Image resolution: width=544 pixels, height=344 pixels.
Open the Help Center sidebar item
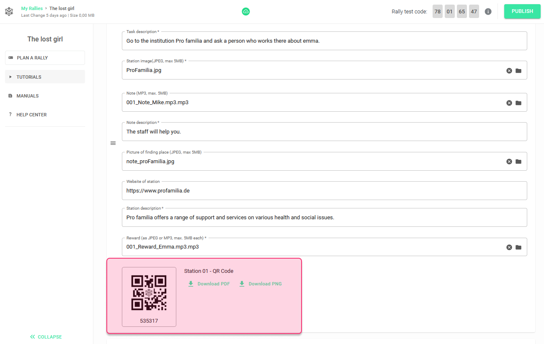pyautogui.click(x=45, y=115)
